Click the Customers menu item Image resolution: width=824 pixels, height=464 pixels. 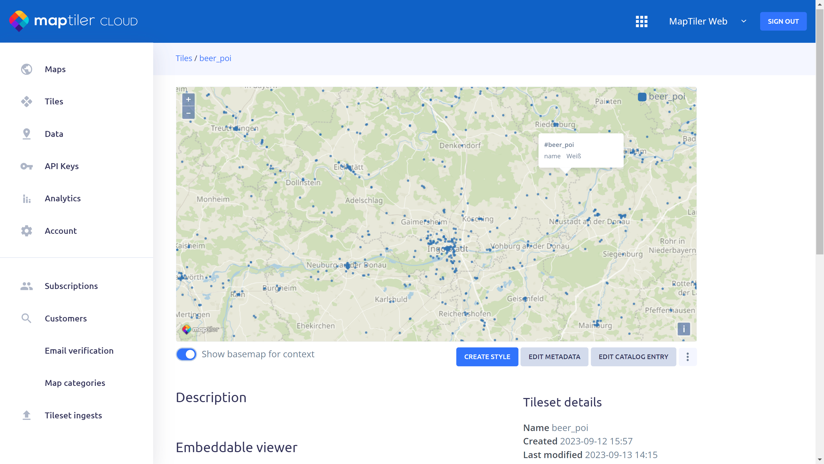66,318
